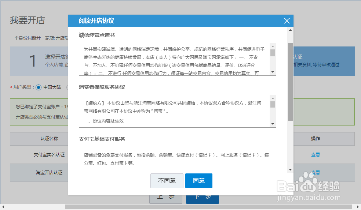The image size is (361, 210).
Task: Click inside the 支付宝基础支付服务 description box
Action: pos(178,160)
